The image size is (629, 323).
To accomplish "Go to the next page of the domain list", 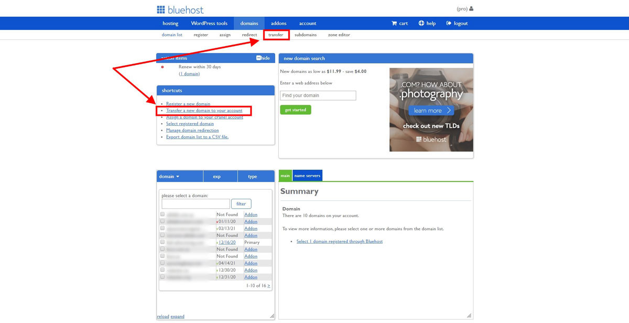I will [269, 286].
